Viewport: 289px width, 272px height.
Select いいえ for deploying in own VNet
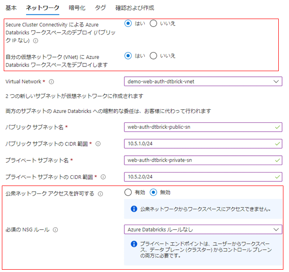pos(154,56)
